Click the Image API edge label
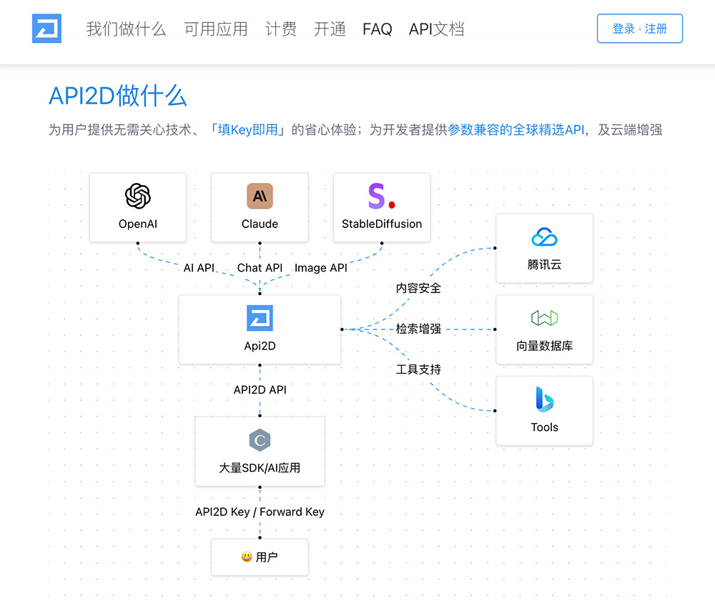 (x=321, y=268)
